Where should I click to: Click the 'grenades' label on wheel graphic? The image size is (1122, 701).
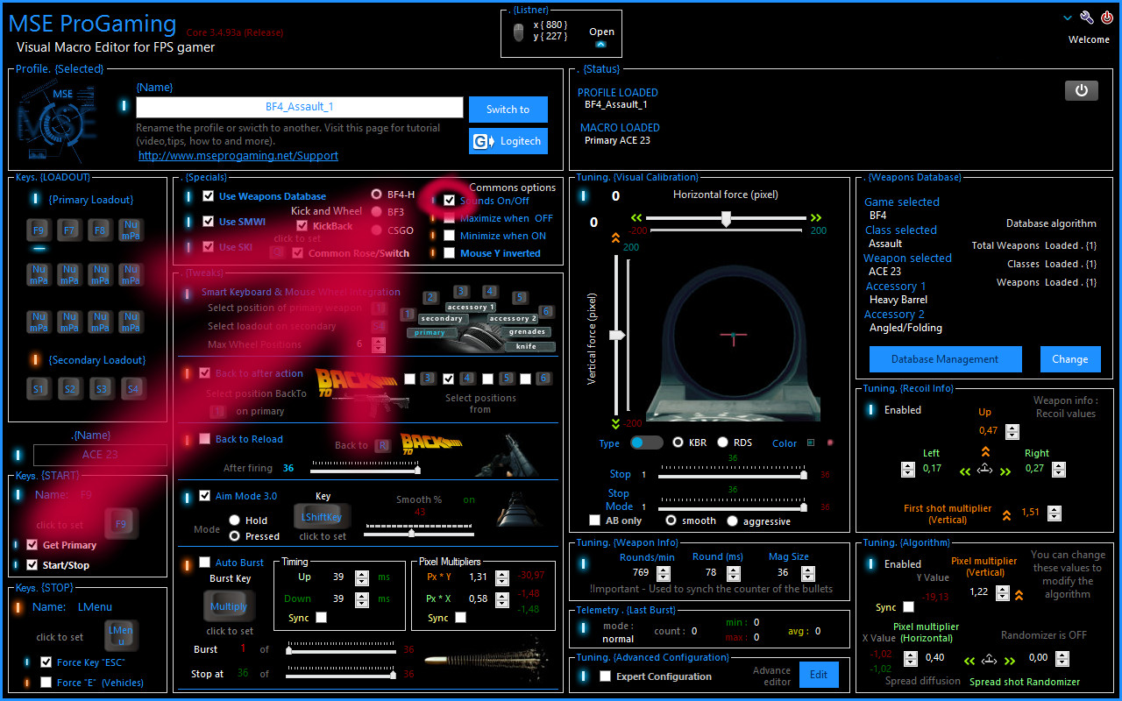pyautogui.click(x=528, y=332)
